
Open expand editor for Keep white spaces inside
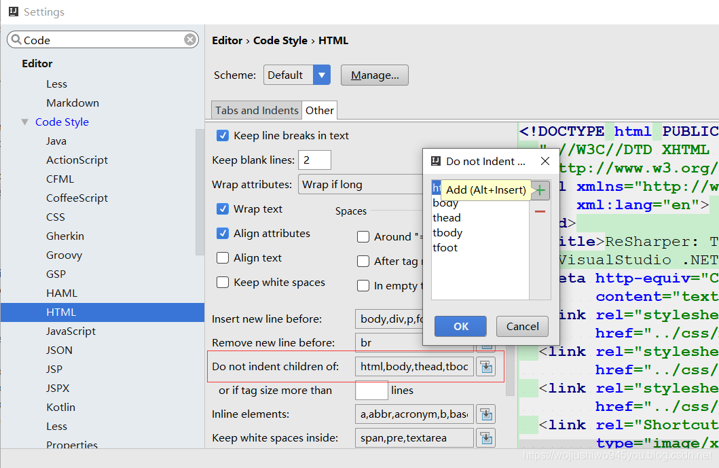click(x=485, y=438)
